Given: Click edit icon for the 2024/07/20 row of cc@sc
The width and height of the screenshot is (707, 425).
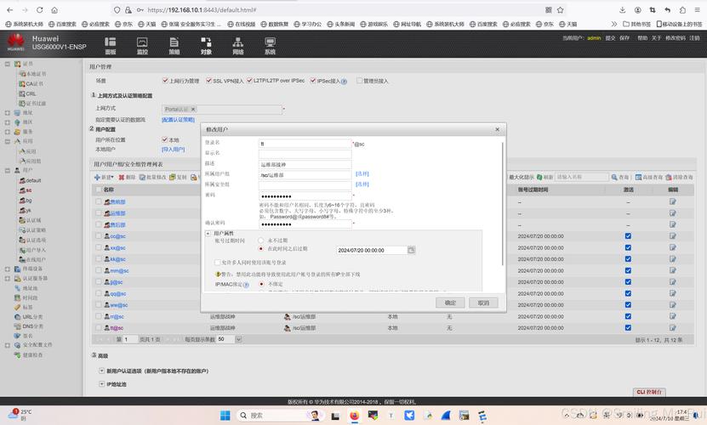Looking at the screenshot, I should point(673,235).
